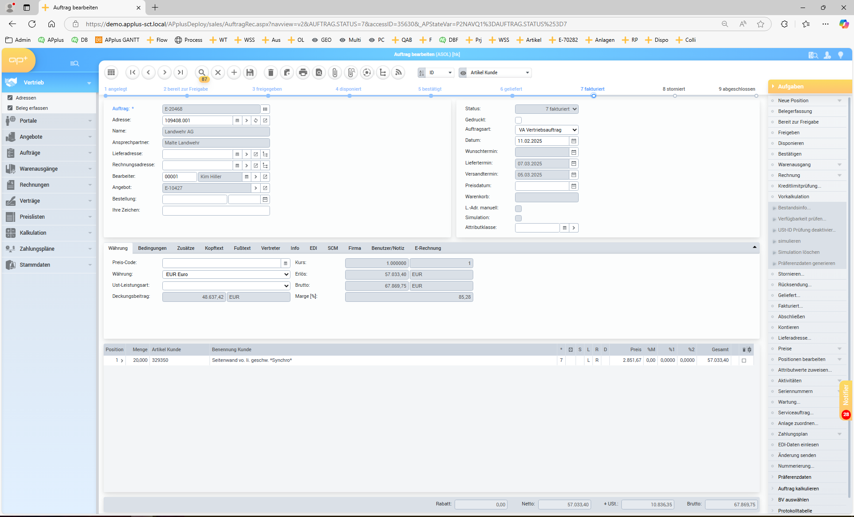This screenshot has height=517, width=854.
Task: Open attachments paperclip icon
Action: [x=335, y=72]
